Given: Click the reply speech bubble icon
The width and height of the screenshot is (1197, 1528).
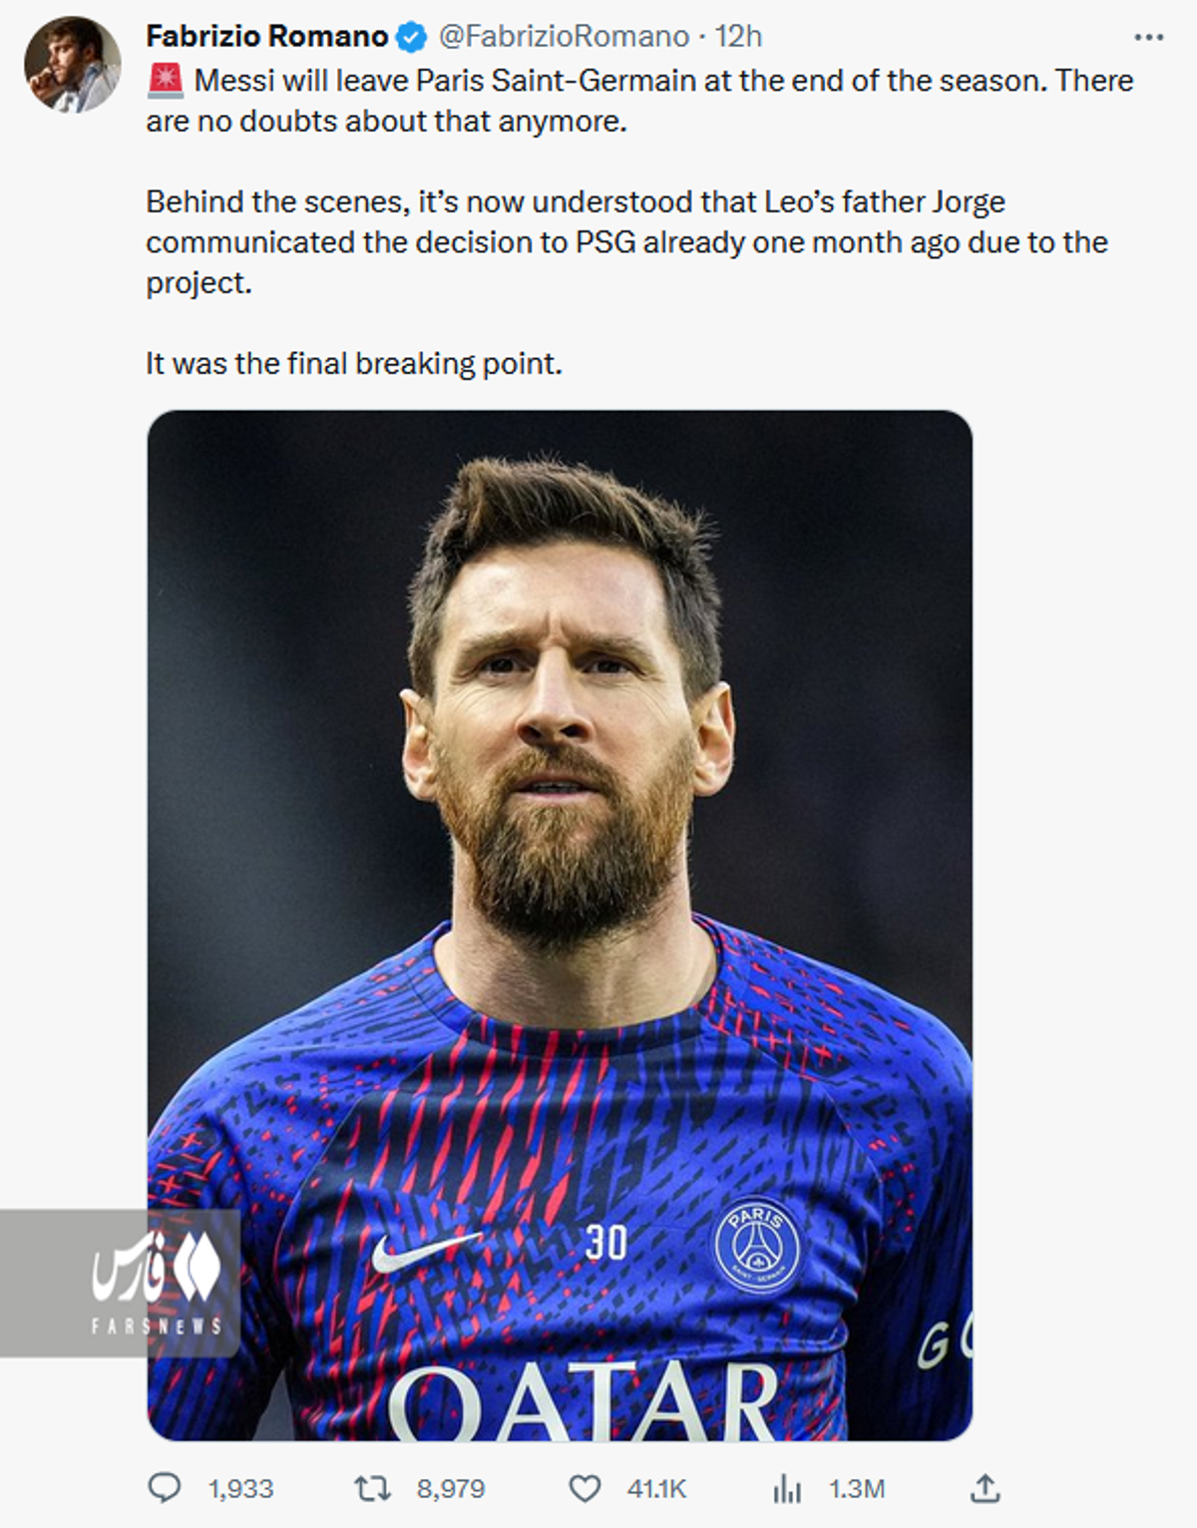Looking at the screenshot, I should point(165,1488).
